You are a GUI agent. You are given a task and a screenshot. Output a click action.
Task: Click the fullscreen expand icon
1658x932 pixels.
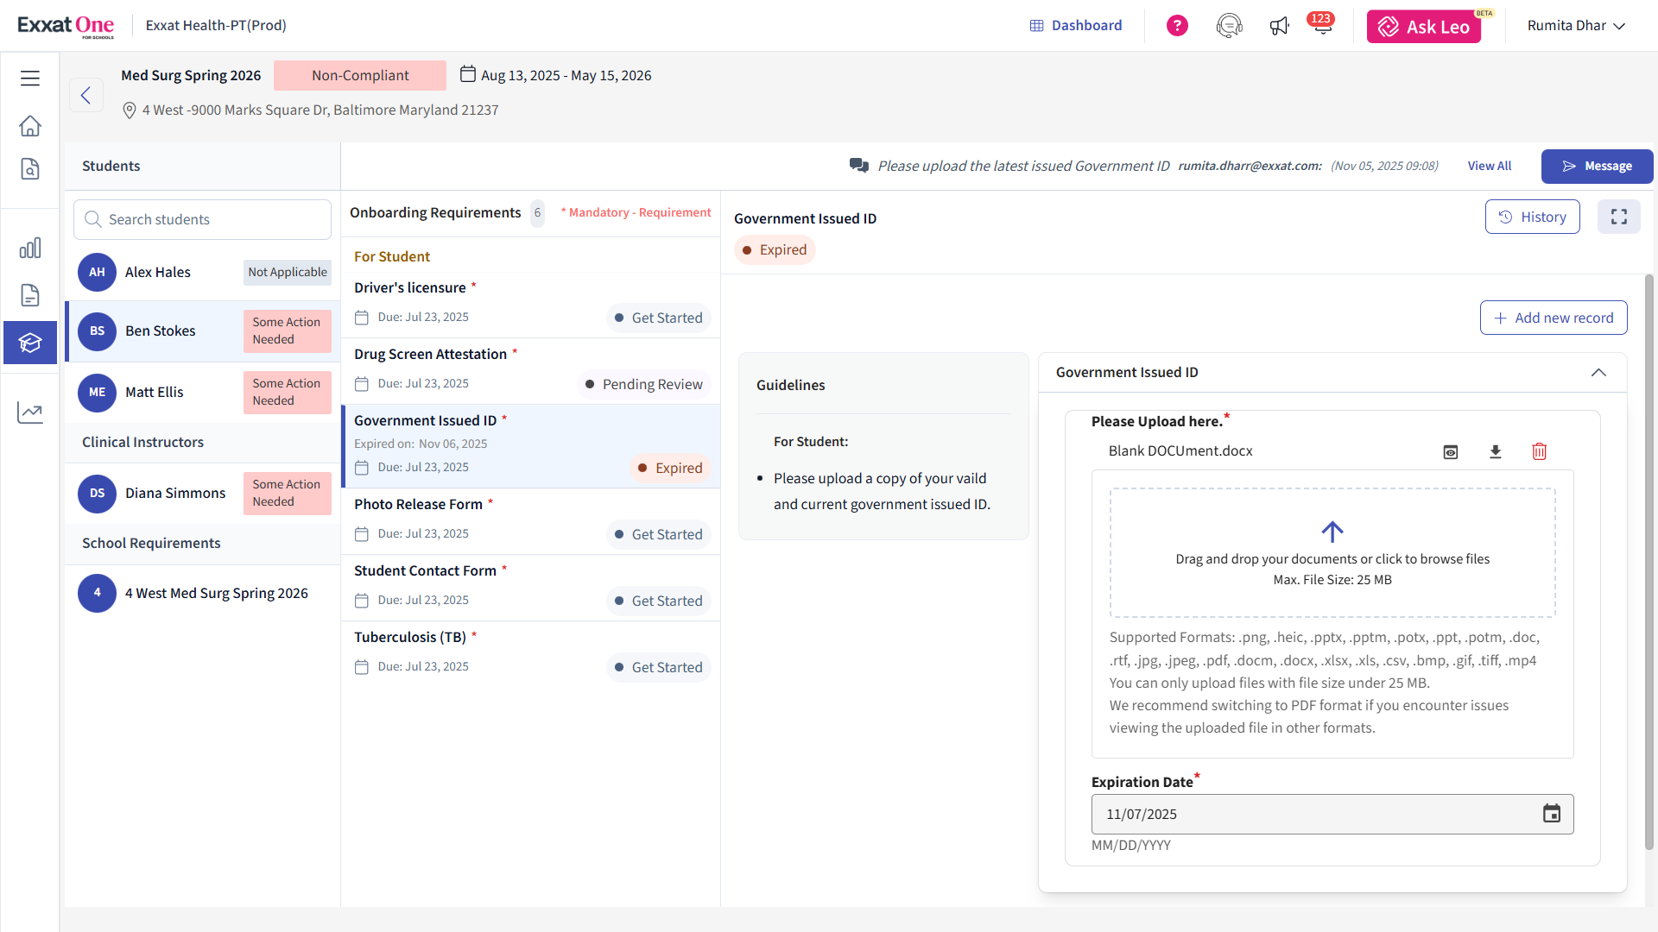1618,217
